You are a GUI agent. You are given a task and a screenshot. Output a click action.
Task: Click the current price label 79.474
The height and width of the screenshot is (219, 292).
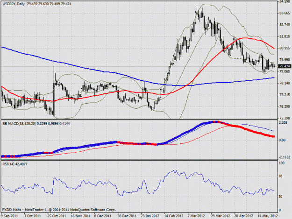[285, 66]
